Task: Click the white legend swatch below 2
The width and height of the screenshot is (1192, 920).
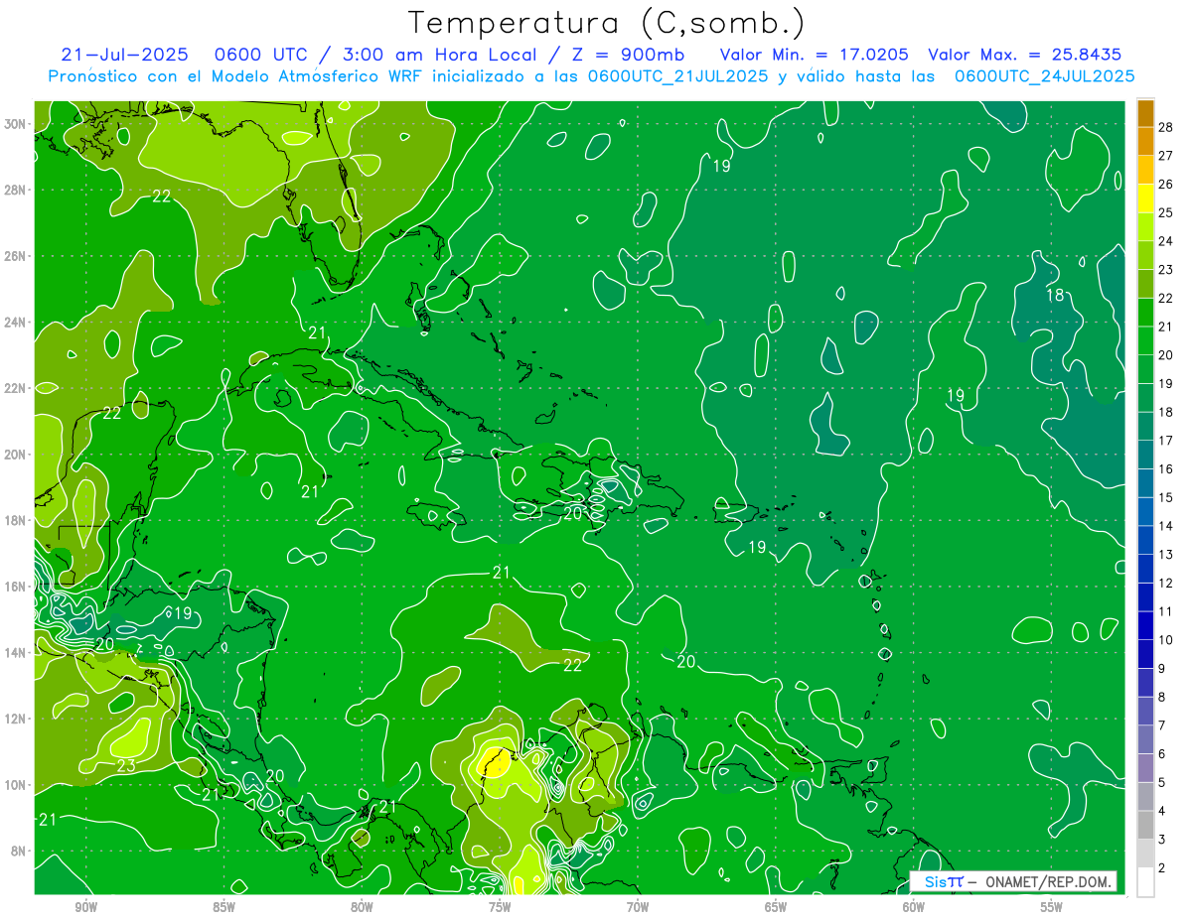Action: coord(1145,881)
